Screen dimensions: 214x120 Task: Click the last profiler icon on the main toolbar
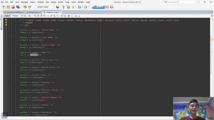point(112,7)
